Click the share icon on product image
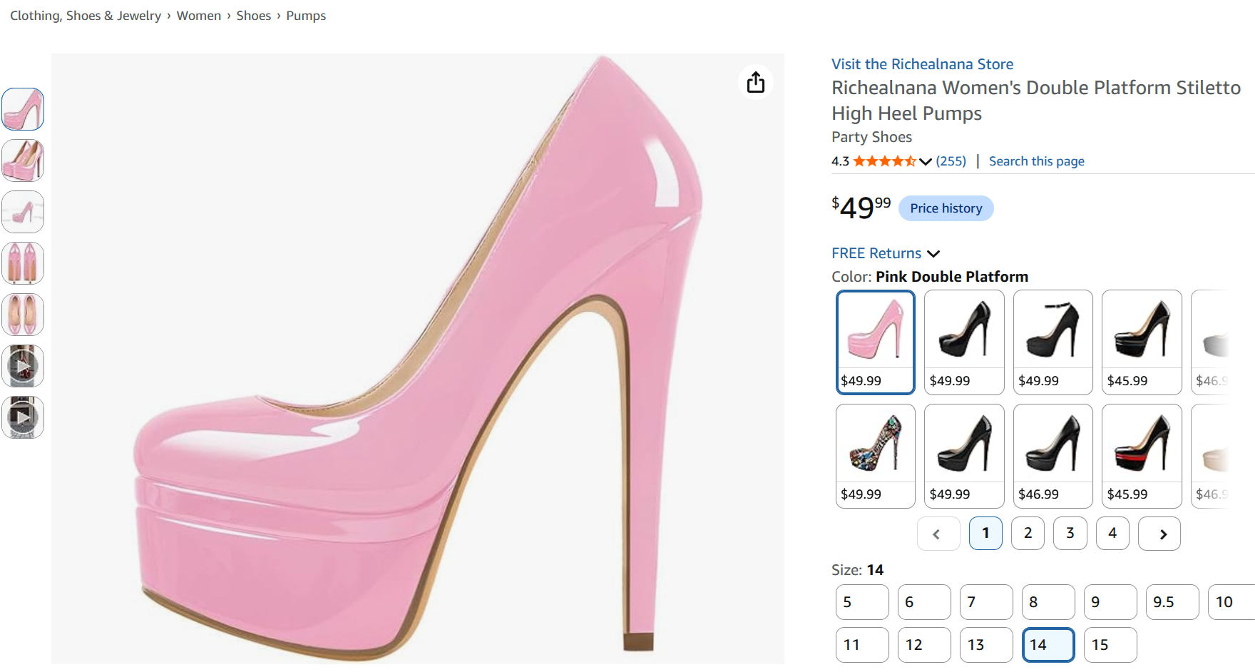 (756, 82)
